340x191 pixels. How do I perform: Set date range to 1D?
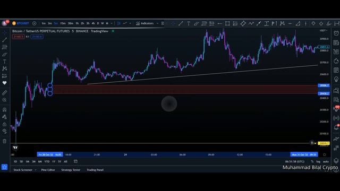pyautogui.click(x=15, y=161)
